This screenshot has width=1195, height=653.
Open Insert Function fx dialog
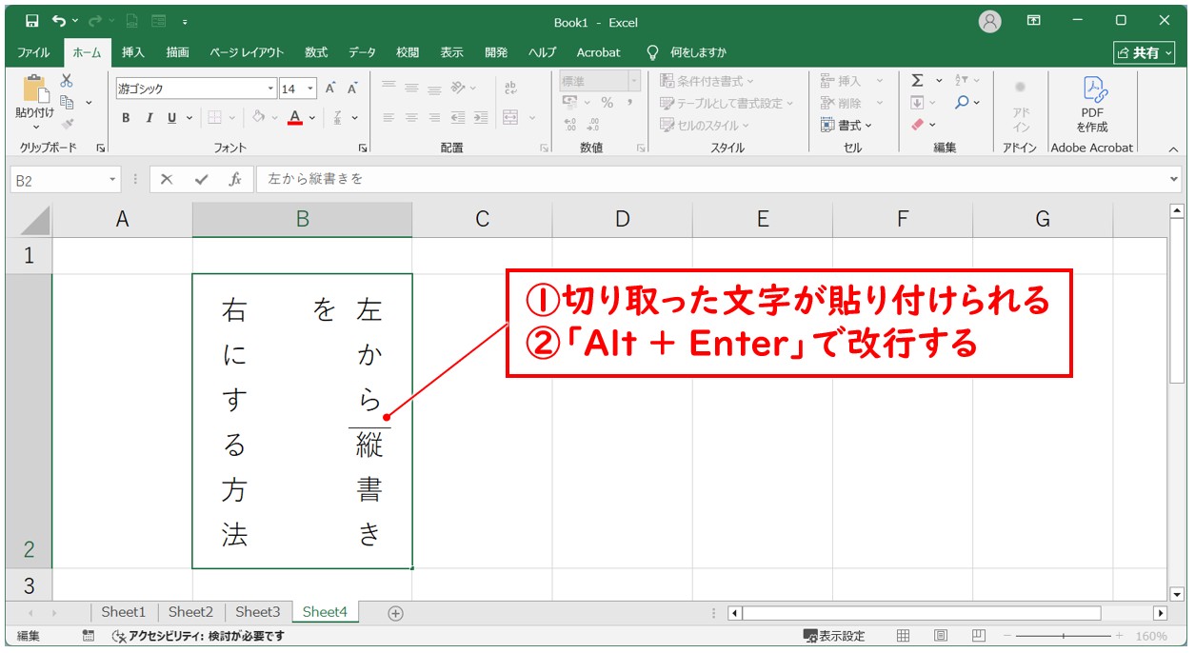[235, 179]
